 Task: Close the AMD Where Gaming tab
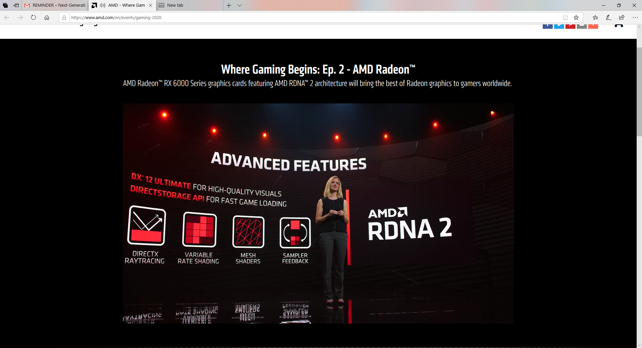click(x=150, y=5)
